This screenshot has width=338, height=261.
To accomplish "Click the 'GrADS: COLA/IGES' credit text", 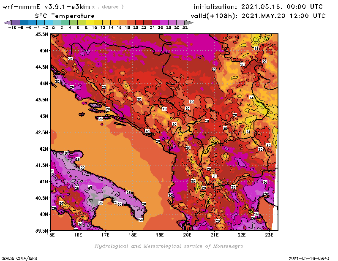I will point(19,258).
